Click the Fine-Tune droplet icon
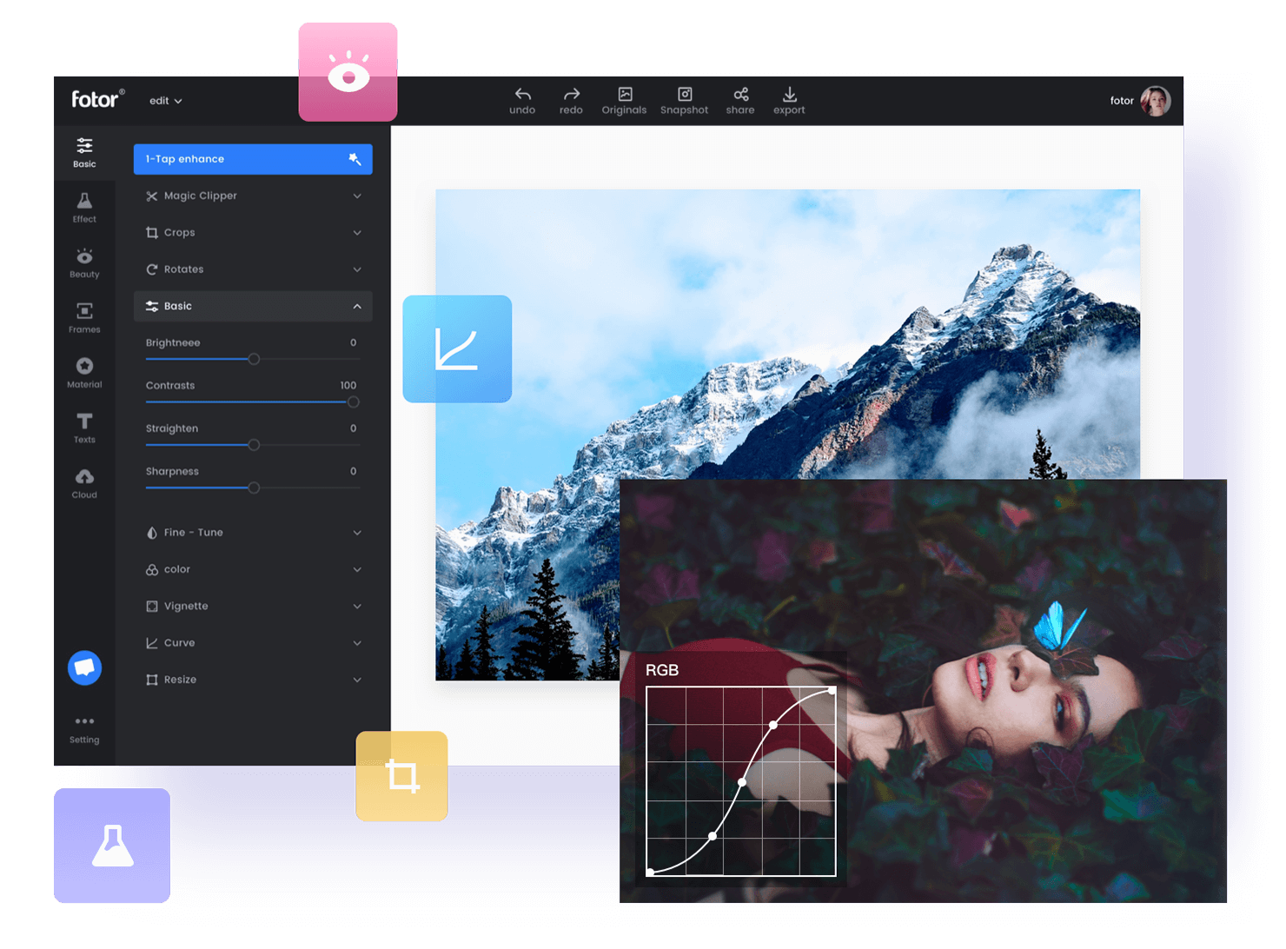 tap(152, 533)
